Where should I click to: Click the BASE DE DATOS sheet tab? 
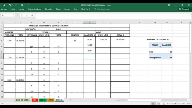[x=23, y=100]
